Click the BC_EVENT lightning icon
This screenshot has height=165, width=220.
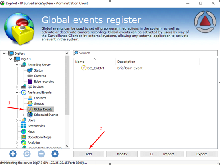click(84, 68)
